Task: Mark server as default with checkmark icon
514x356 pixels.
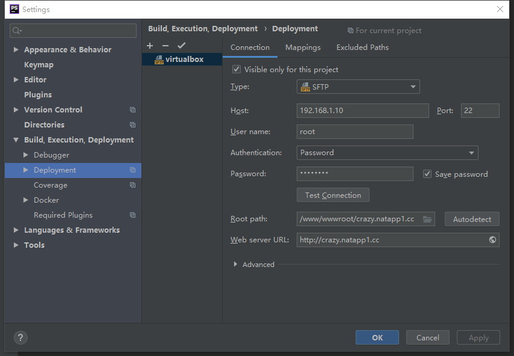Action: point(181,46)
